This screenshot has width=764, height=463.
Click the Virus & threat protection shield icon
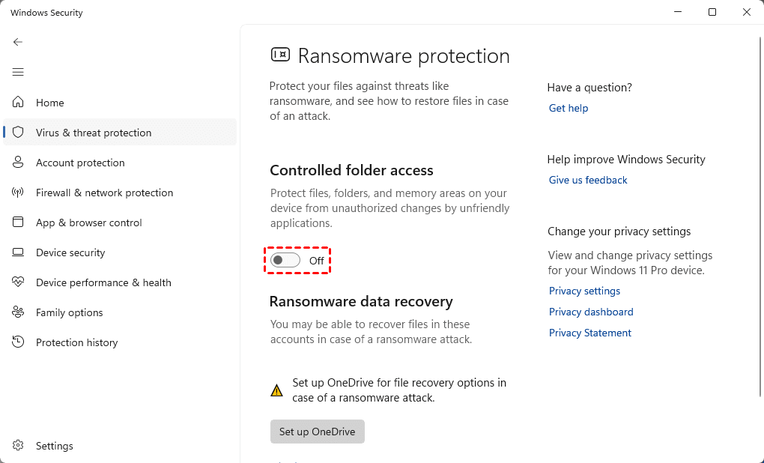click(19, 133)
